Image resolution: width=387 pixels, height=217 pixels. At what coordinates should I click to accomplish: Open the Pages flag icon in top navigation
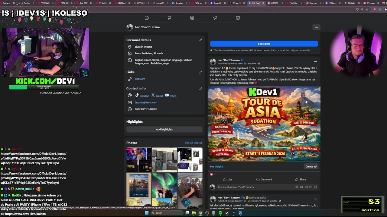(x=169, y=18)
